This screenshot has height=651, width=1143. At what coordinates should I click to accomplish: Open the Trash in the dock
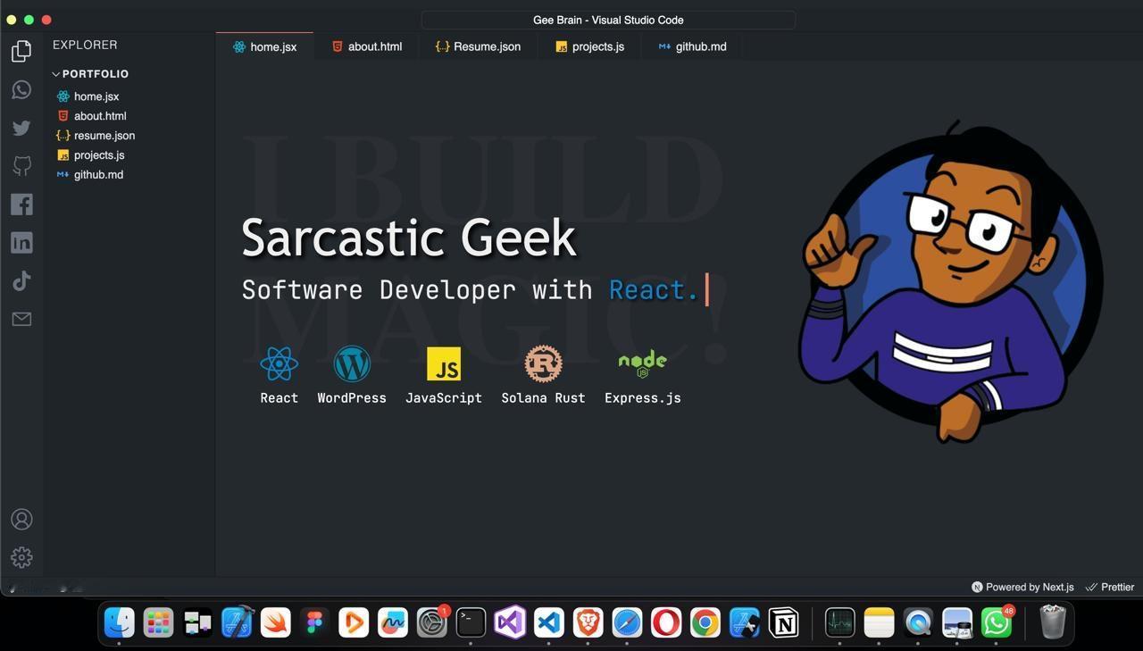coord(1053,622)
